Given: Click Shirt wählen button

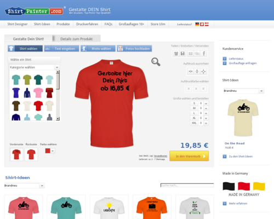Looking at the screenshot, I should pyautogui.click(x=25, y=49).
